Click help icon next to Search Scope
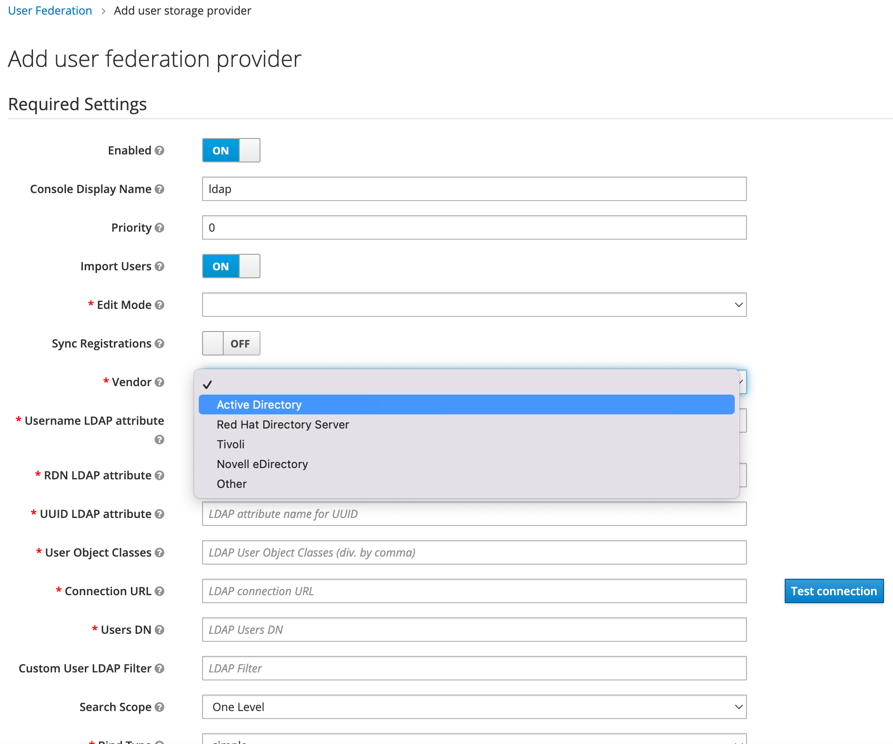 pyautogui.click(x=160, y=707)
